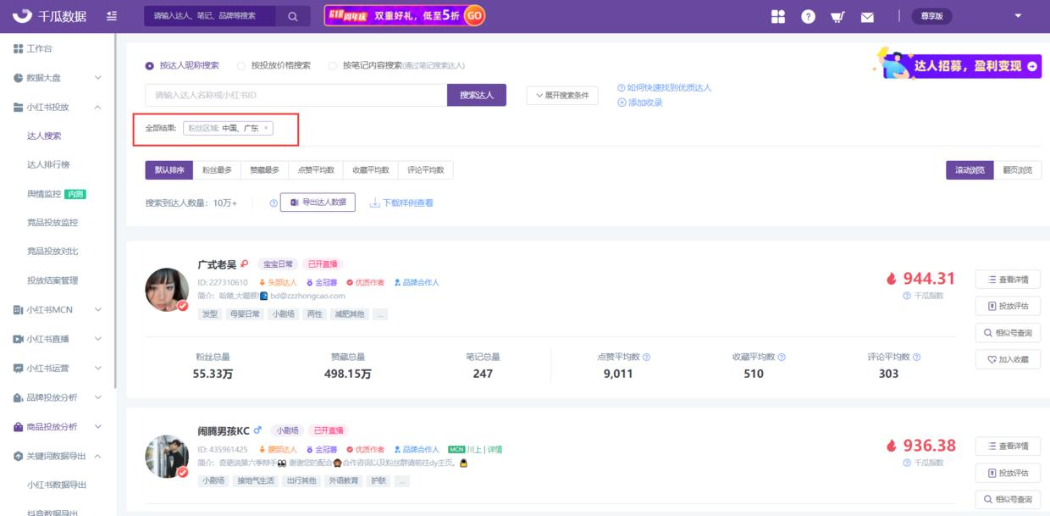Screen dimensions: 1050x516
Task: Open the help question-mark icon in top bar
Action: click(x=809, y=16)
